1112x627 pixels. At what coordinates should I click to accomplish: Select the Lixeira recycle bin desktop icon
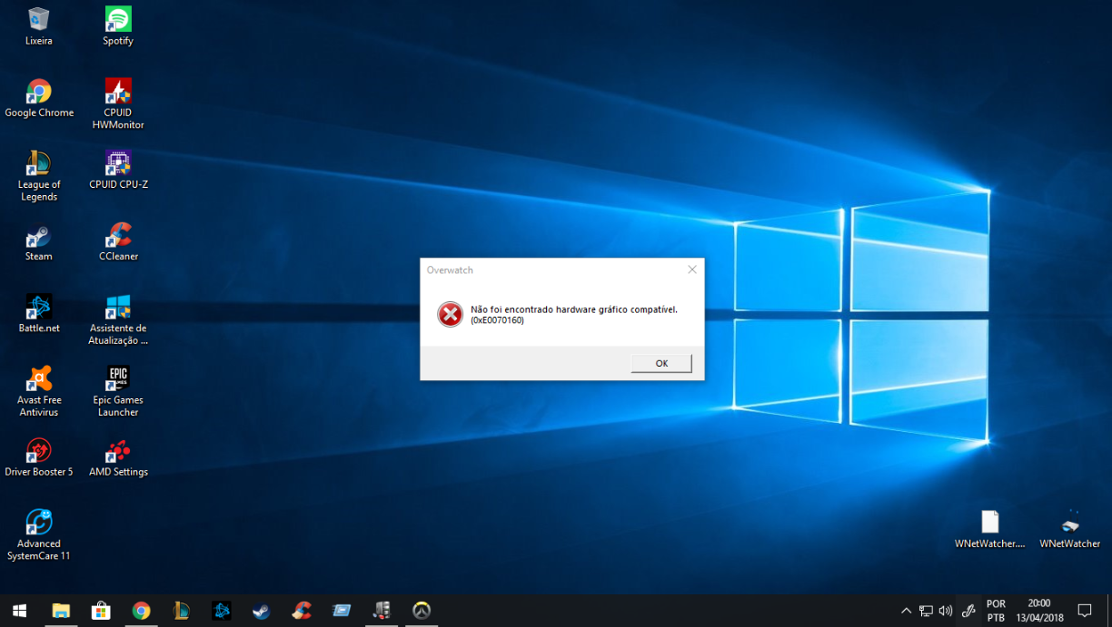click(x=39, y=26)
